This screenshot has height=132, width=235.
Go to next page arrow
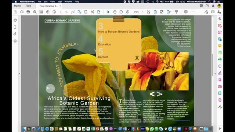pos(54,12)
